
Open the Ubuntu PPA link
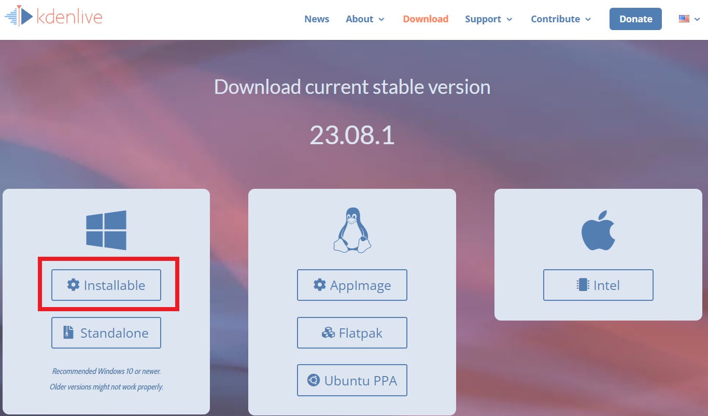tap(352, 380)
